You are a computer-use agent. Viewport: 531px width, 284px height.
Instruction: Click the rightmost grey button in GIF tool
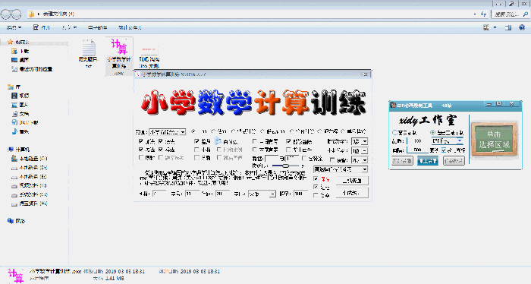coord(454,161)
